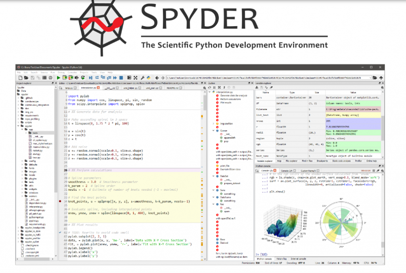This screenshot has width=406, height=273.
Task: Go to parent directory with up arrow
Action: coord(381,78)
